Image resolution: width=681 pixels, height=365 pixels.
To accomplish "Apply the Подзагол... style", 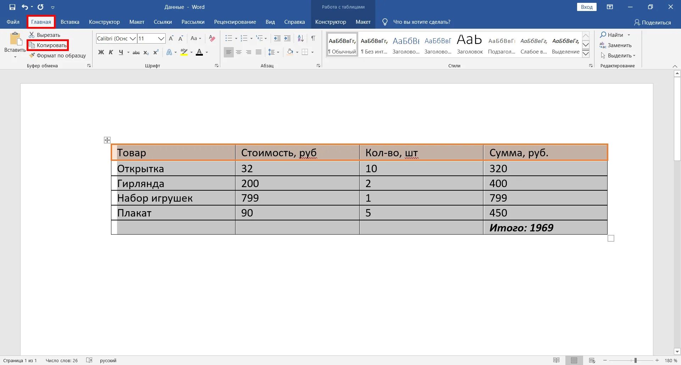I will click(x=502, y=45).
